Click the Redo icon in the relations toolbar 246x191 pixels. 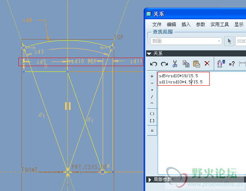click(164, 64)
